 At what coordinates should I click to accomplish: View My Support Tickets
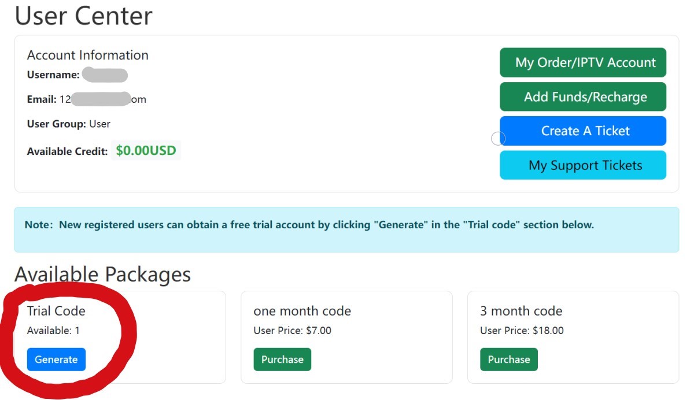pyautogui.click(x=583, y=165)
